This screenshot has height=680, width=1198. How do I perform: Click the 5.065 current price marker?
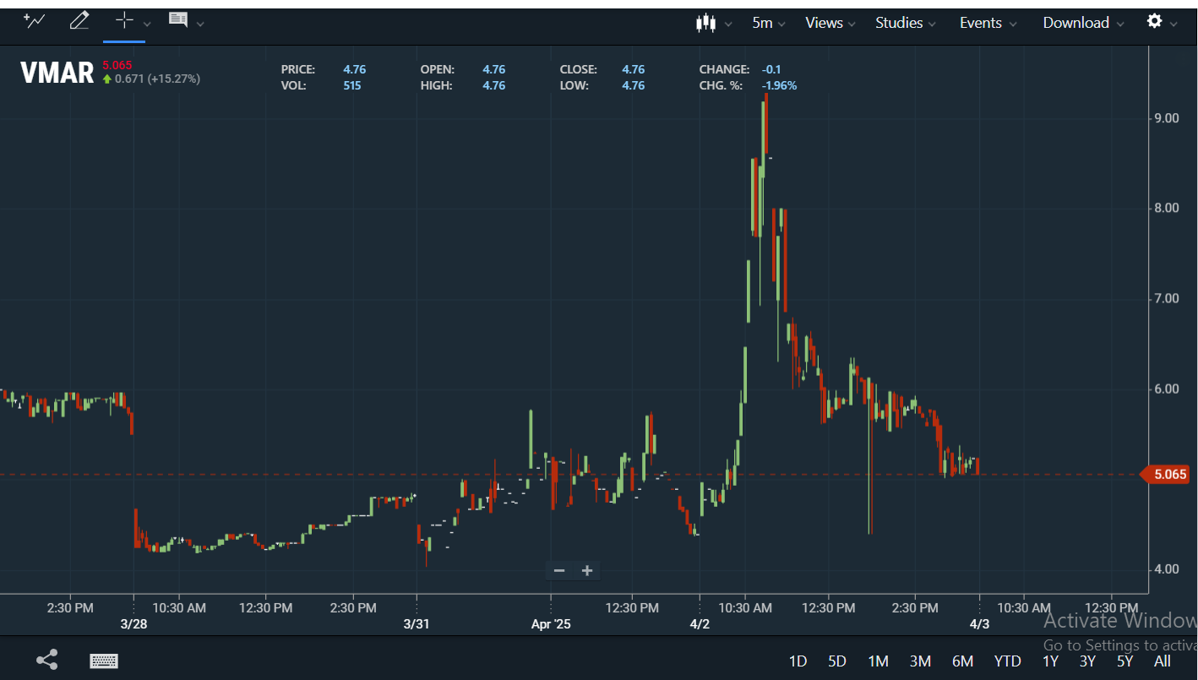(1168, 475)
